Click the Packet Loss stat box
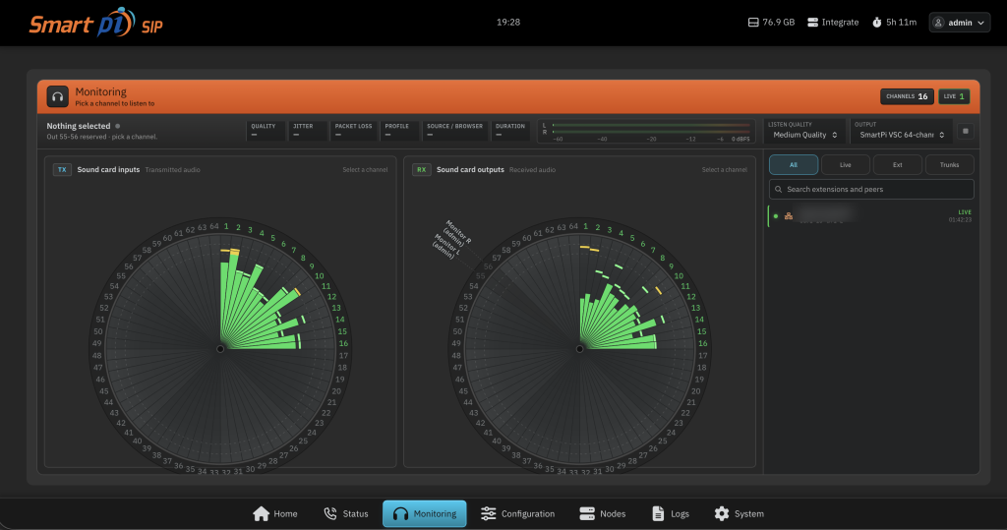 353,131
